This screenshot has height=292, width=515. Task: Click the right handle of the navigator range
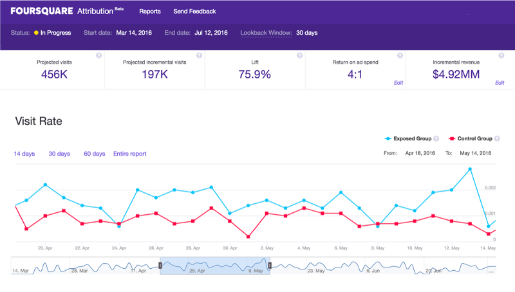[x=270, y=265]
